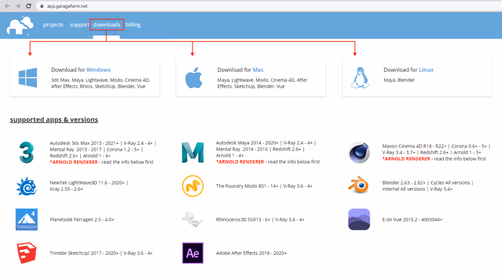502x279 pixels.
Task: Click the Blender icon
Action: click(x=359, y=185)
